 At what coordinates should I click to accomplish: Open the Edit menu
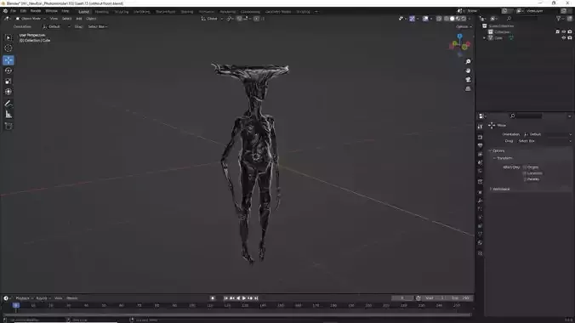click(x=23, y=11)
